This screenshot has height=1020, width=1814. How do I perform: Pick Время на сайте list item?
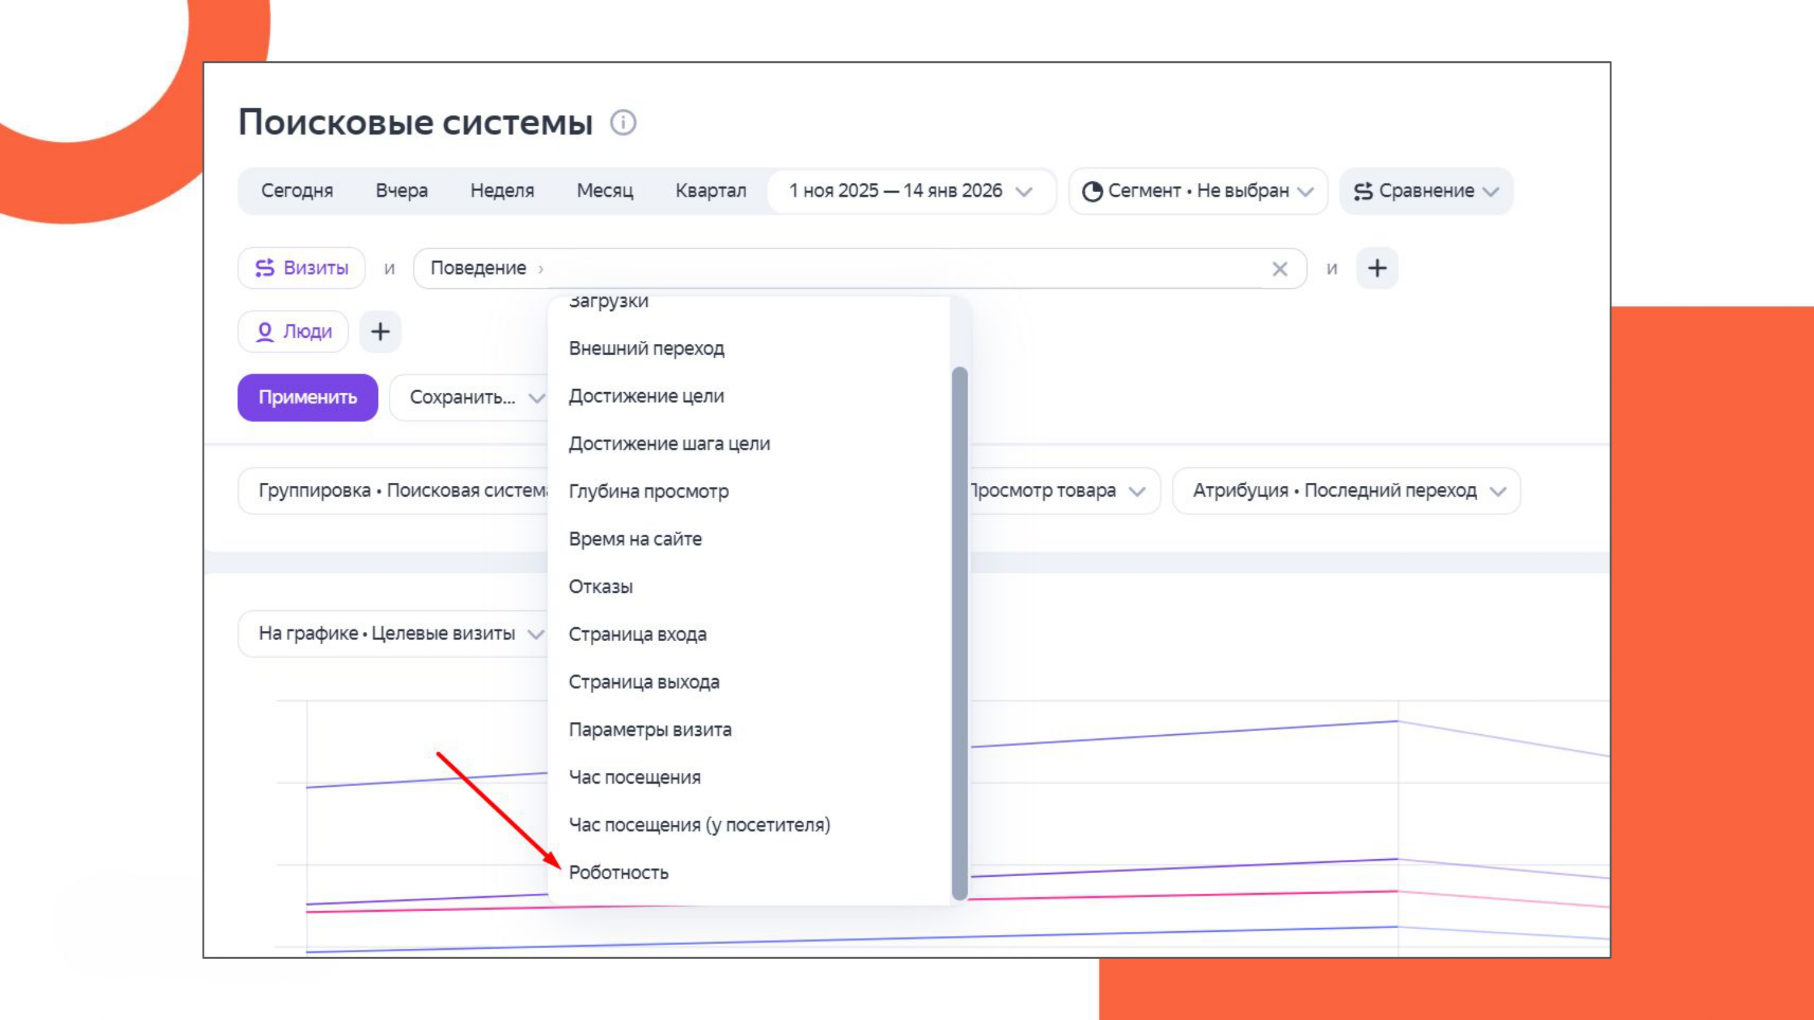click(x=634, y=538)
